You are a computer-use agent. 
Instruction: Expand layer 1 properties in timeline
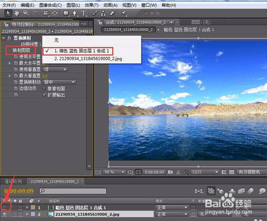point(27,207)
